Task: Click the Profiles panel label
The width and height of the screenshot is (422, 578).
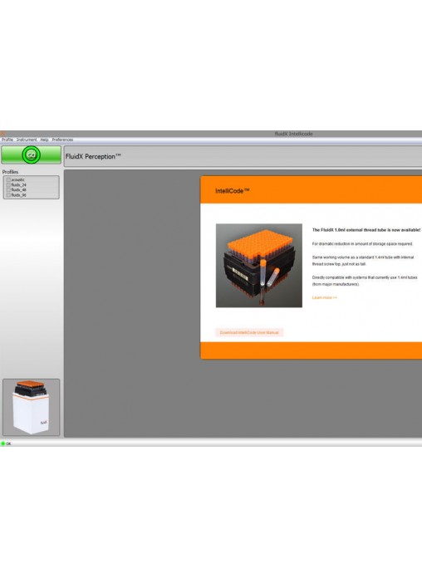Action: coord(10,172)
